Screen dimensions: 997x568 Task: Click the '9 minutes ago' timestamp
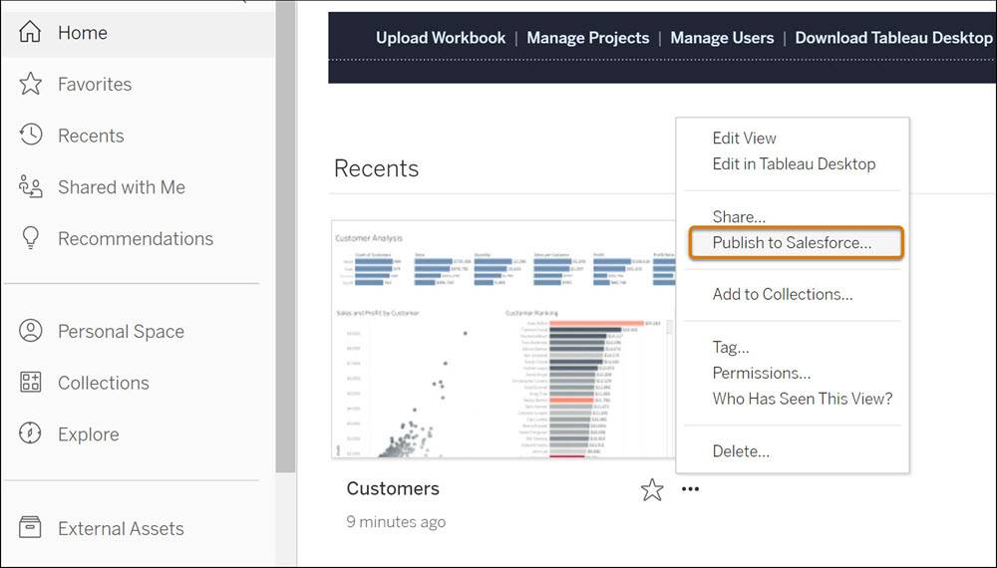pyautogui.click(x=396, y=521)
